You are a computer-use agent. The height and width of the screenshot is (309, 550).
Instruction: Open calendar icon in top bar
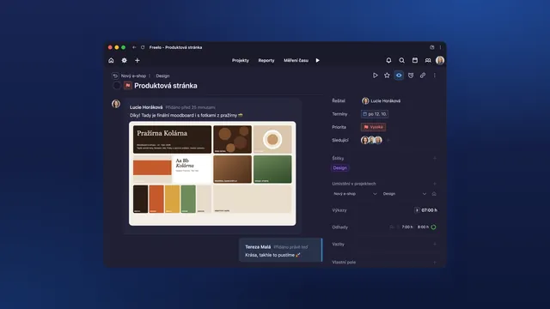coord(415,60)
